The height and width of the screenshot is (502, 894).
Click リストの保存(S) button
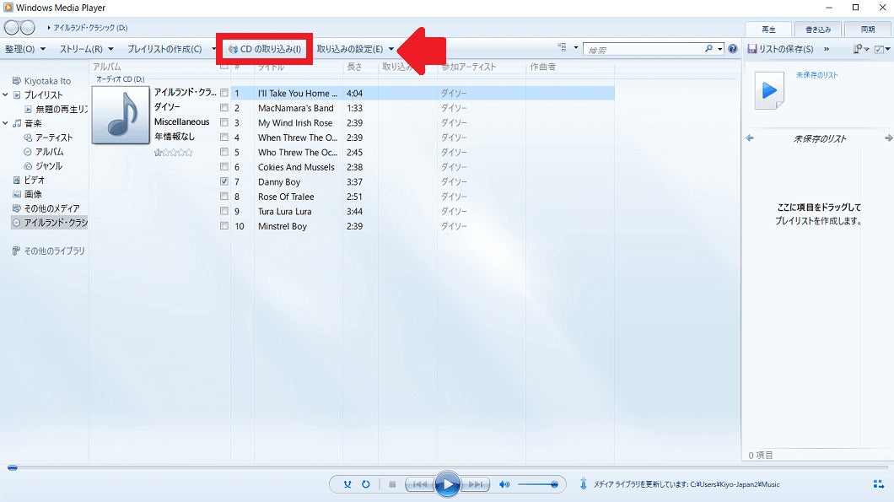[x=780, y=49]
